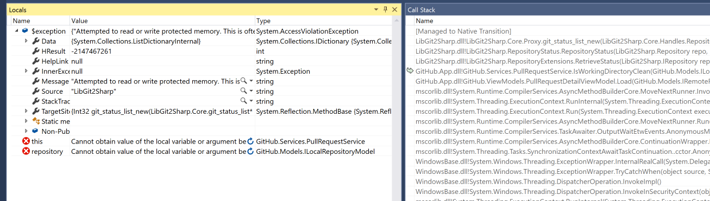The width and height of the screenshot is (710, 201).
Task: Click the error icon beside 'repository'
Action: click(x=26, y=151)
